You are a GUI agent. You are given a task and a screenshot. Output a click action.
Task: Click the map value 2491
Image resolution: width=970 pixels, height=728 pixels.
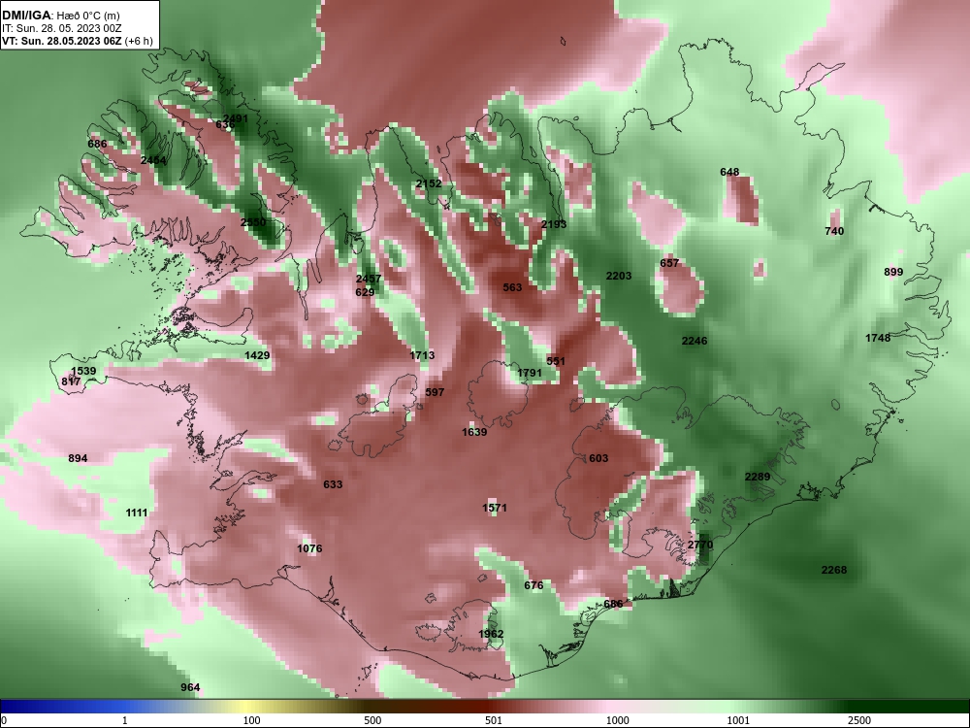(236, 118)
